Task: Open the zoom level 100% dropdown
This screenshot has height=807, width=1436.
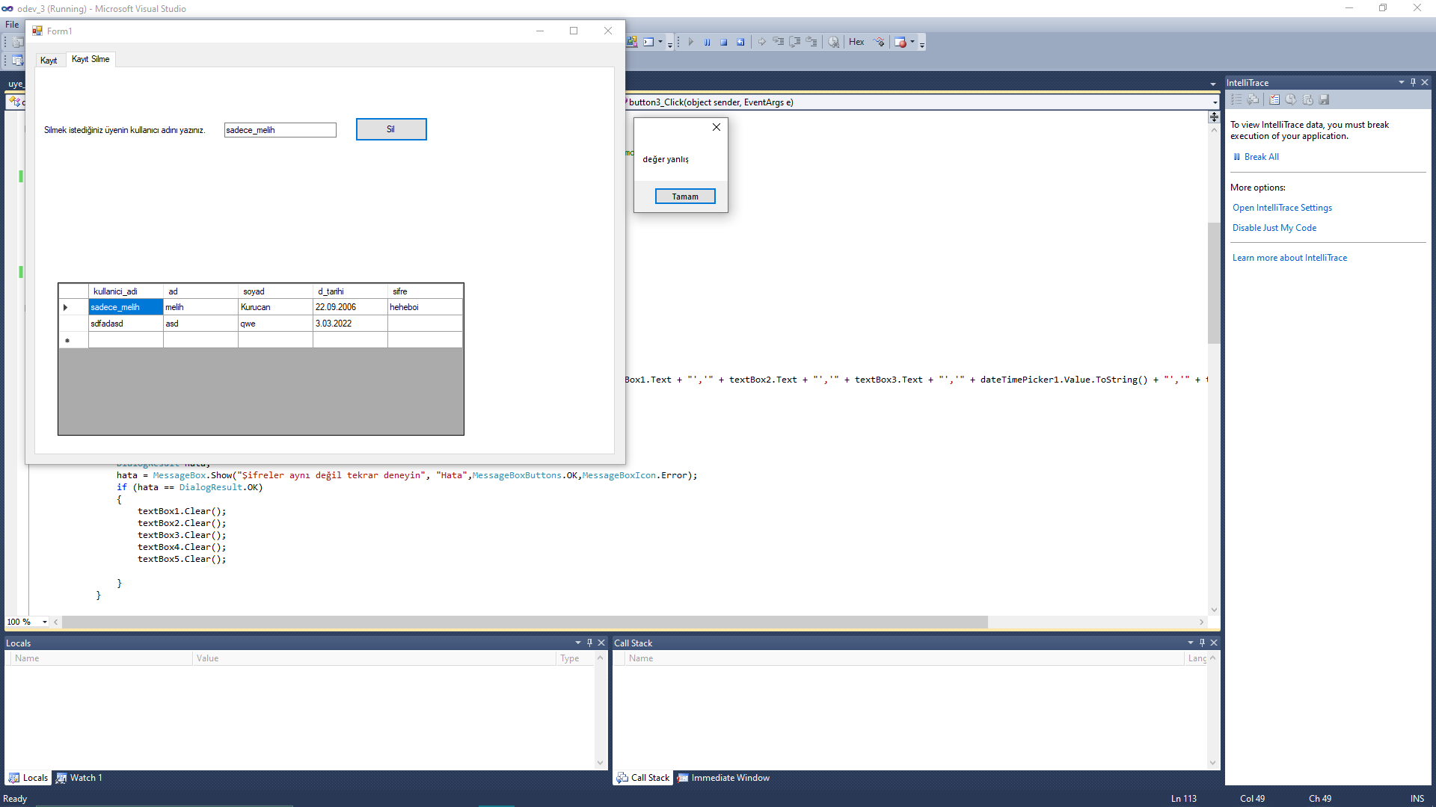Action: click(45, 622)
